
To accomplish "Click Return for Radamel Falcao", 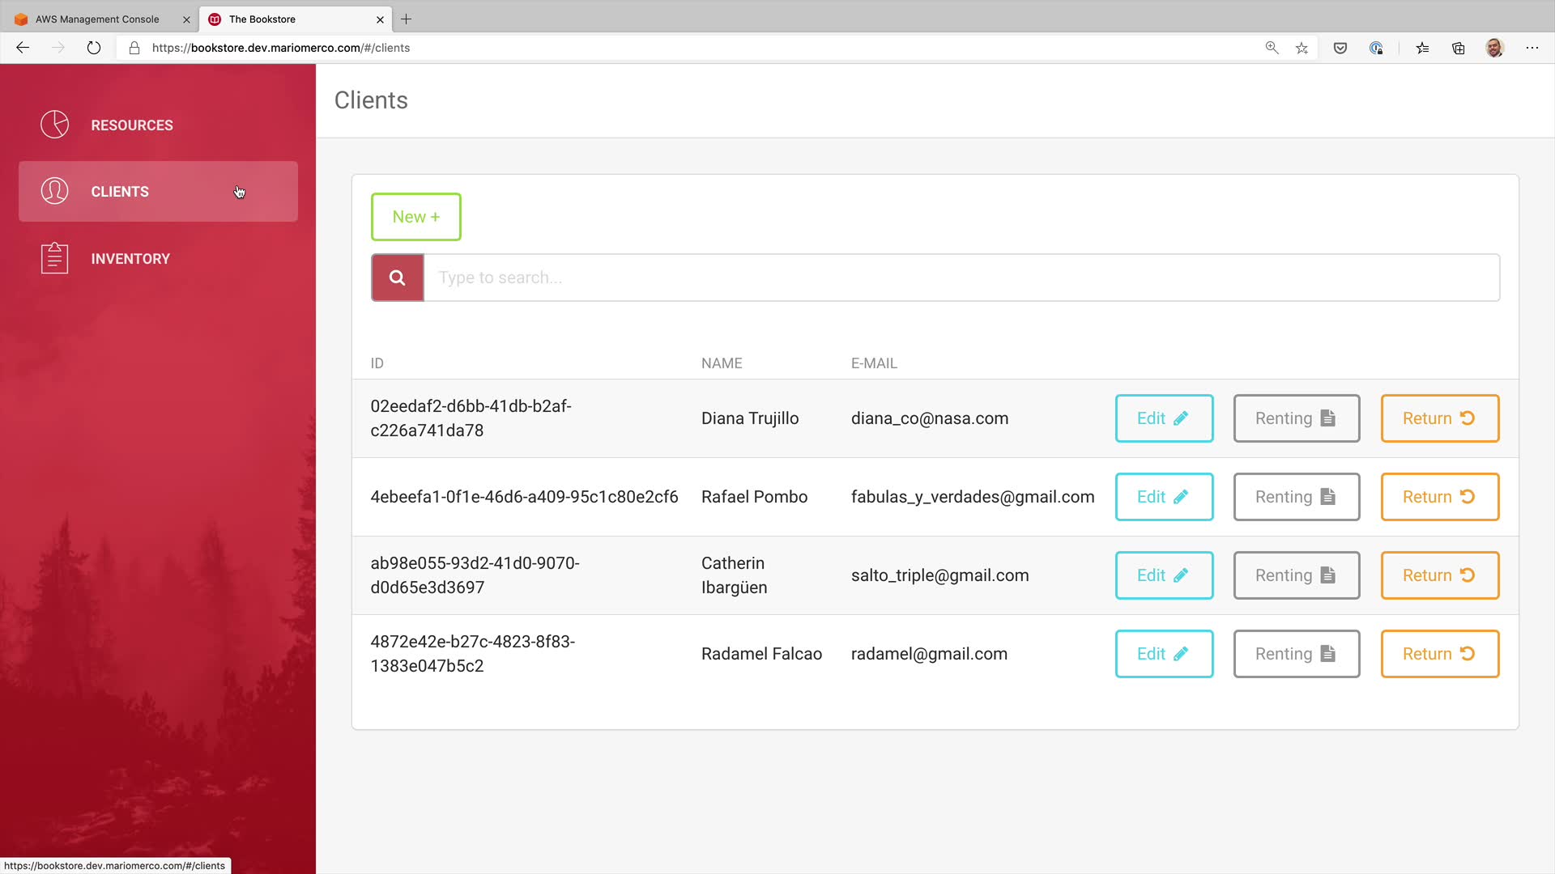I will click(1439, 654).
